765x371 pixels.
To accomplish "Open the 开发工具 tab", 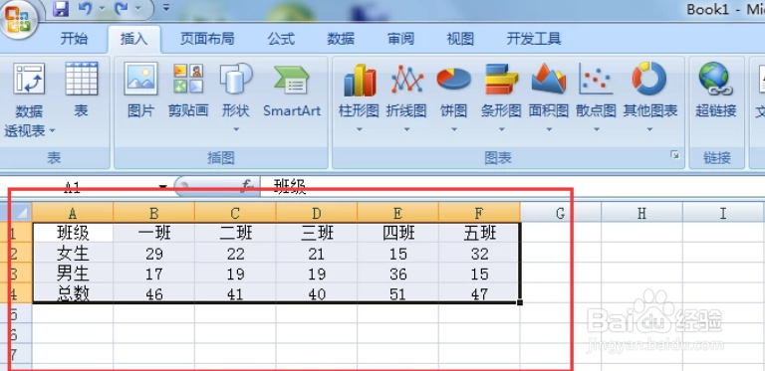I will click(x=534, y=39).
